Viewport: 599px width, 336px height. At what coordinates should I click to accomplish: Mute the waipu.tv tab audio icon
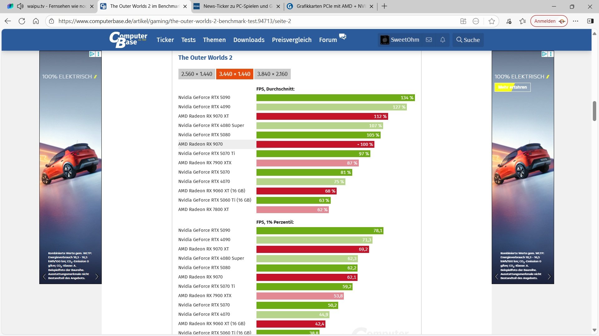click(20, 6)
